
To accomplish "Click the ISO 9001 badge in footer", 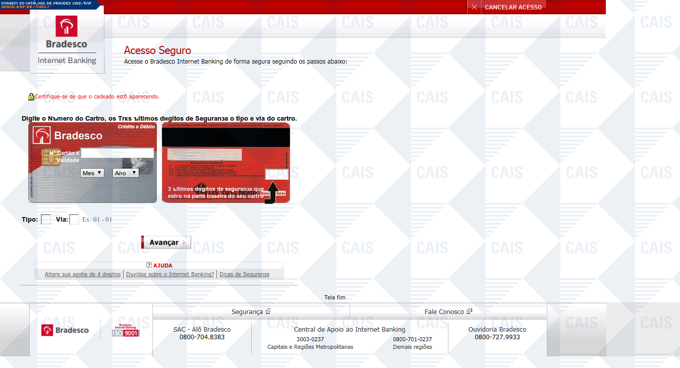I will (126, 330).
